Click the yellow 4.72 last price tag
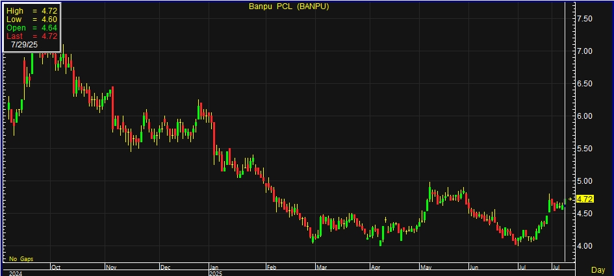This screenshot has width=614, height=276. tap(585, 199)
